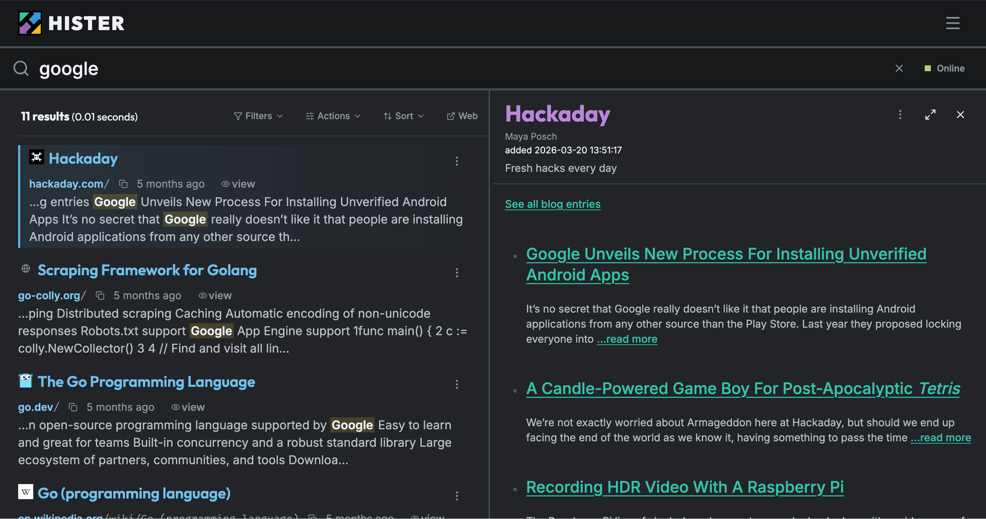Open Recording HDR Video With Raspberry Pi
Viewport: 986px width, 519px height.
[x=685, y=487]
